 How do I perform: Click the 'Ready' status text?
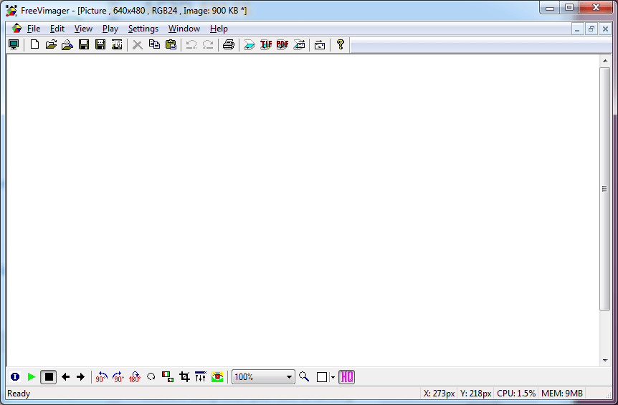[x=19, y=394]
